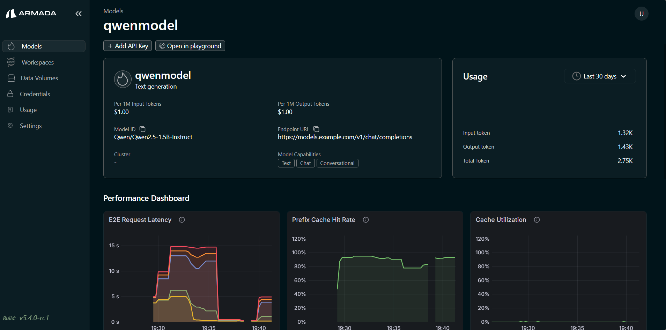
Task: Open the user avatar menu labeled U
Action: pos(641,14)
